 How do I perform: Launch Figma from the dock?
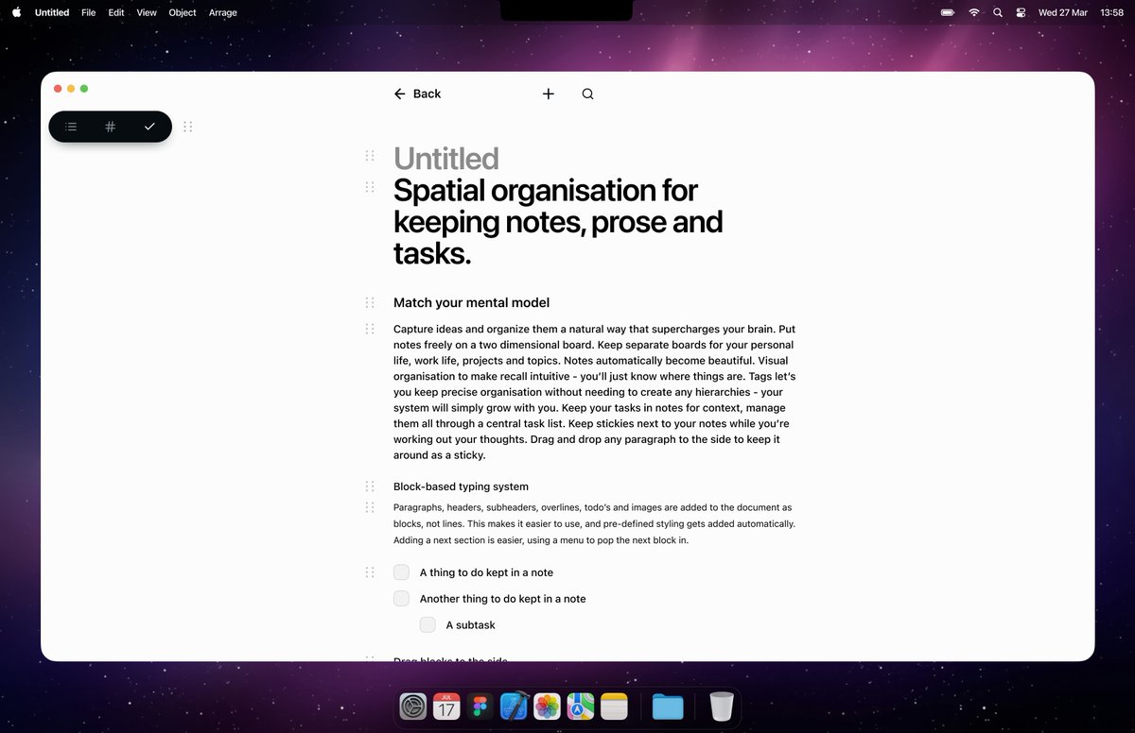pos(480,707)
